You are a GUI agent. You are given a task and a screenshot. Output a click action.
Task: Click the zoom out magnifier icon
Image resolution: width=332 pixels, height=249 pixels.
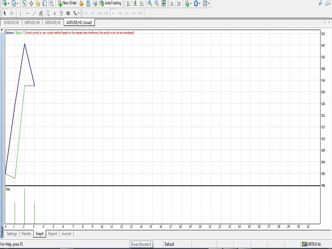pyautogui.click(x=157, y=3)
